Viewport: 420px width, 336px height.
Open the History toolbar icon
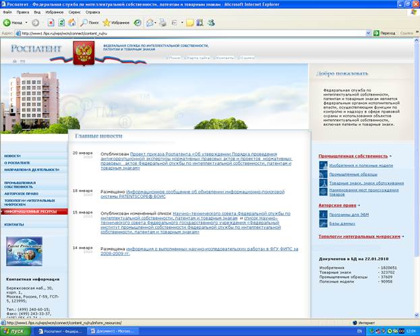click(x=138, y=23)
